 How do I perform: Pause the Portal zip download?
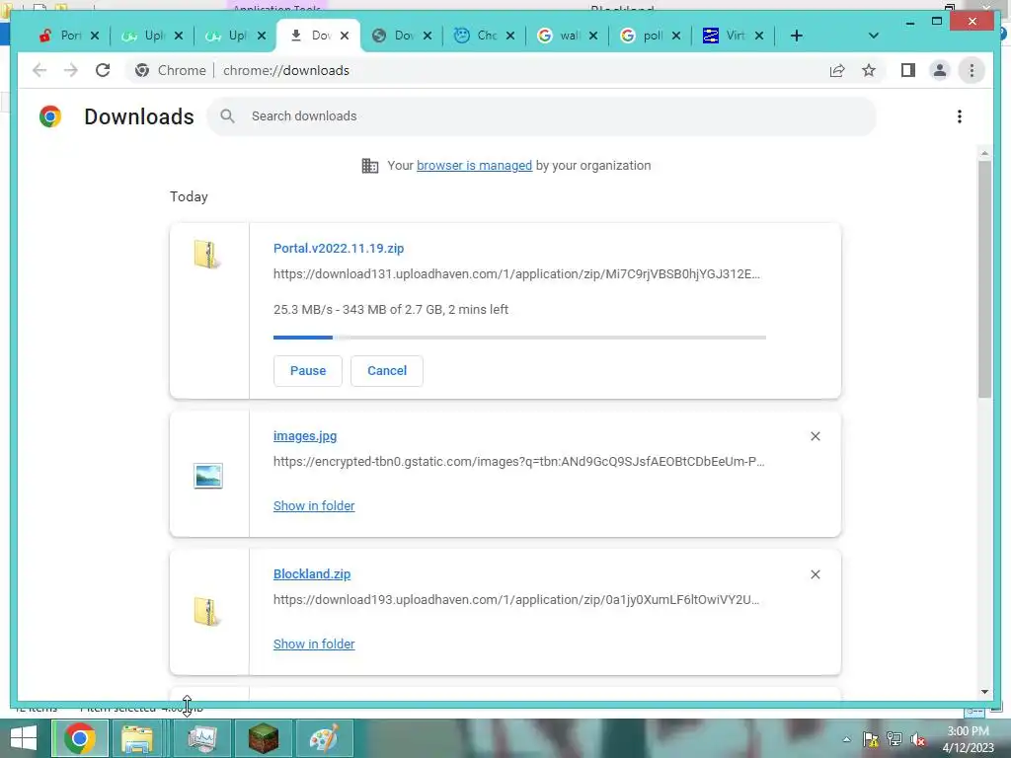click(x=308, y=371)
